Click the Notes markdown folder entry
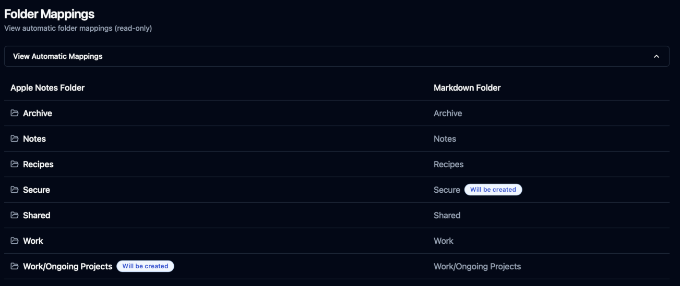The width and height of the screenshot is (680, 286). [445, 139]
